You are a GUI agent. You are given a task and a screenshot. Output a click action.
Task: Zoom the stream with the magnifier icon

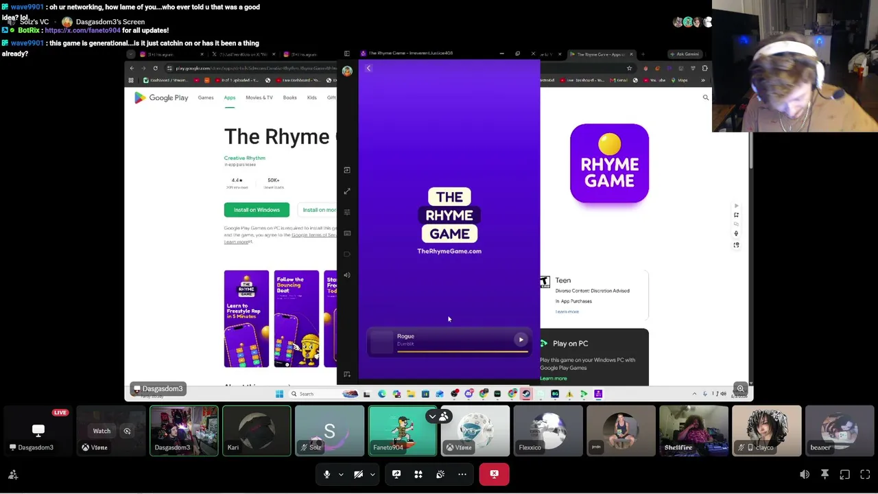coord(740,388)
